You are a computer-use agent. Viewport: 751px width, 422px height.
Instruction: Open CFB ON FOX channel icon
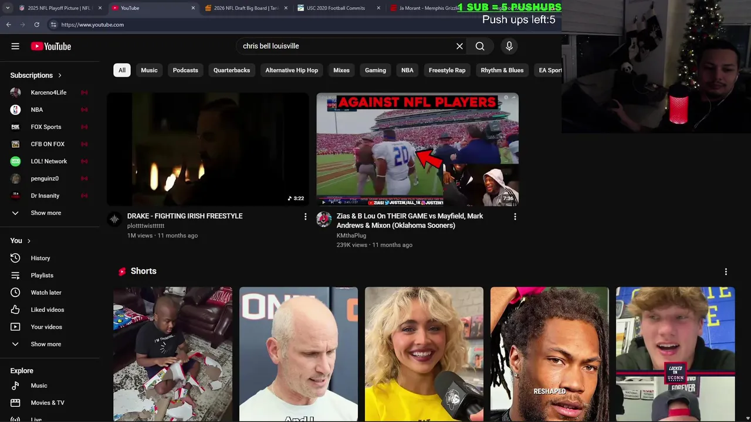(x=15, y=144)
